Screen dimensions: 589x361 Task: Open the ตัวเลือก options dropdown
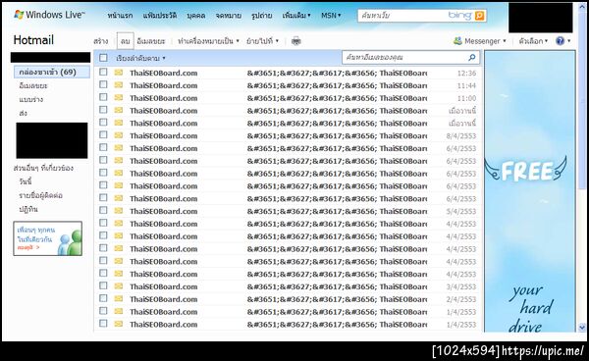(533, 41)
